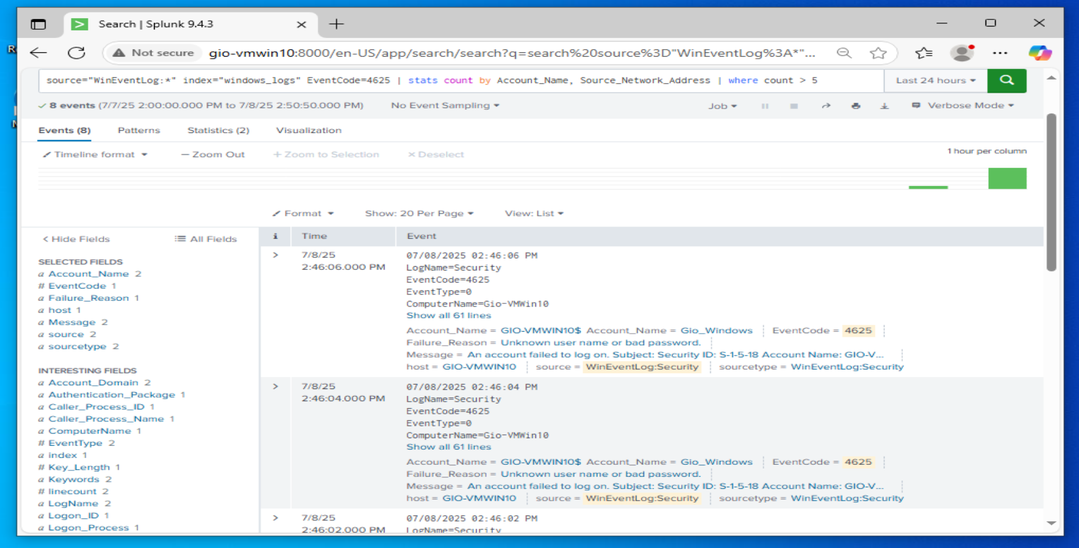This screenshot has width=1079, height=548.
Task: Click 'Unknown user name or bad password.' in first event
Action: [x=601, y=343]
